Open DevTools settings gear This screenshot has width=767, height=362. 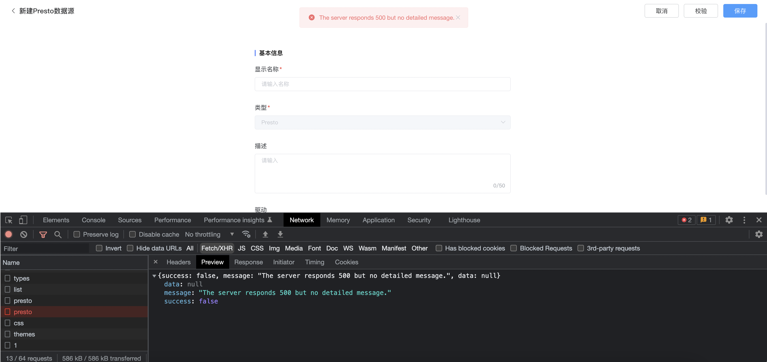pos(729,220)
